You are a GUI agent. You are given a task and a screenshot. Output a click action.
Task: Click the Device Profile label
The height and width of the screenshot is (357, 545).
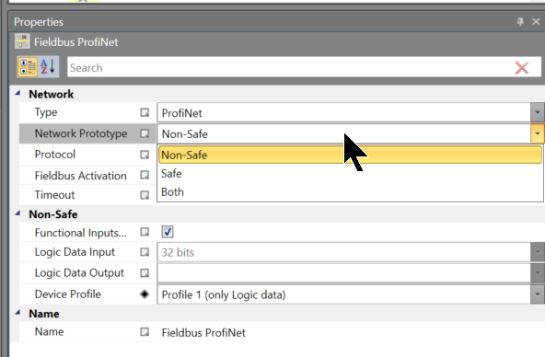coord(68,294)
